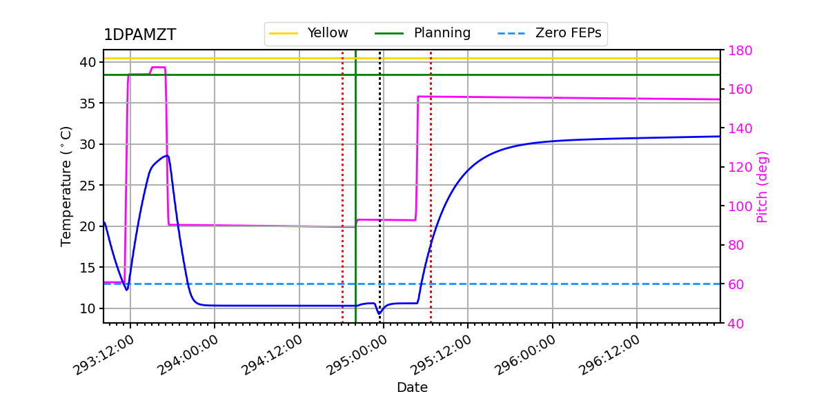Click the yellow legend line swatch

284,34
